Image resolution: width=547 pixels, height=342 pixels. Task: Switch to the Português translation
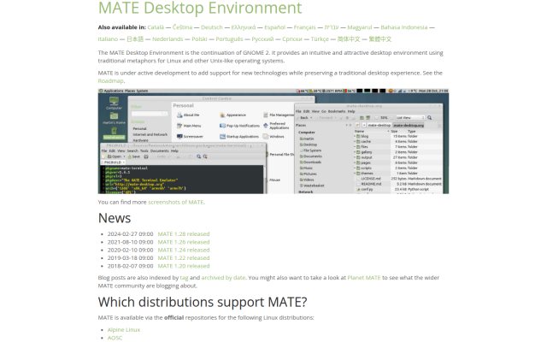point(229,39)
